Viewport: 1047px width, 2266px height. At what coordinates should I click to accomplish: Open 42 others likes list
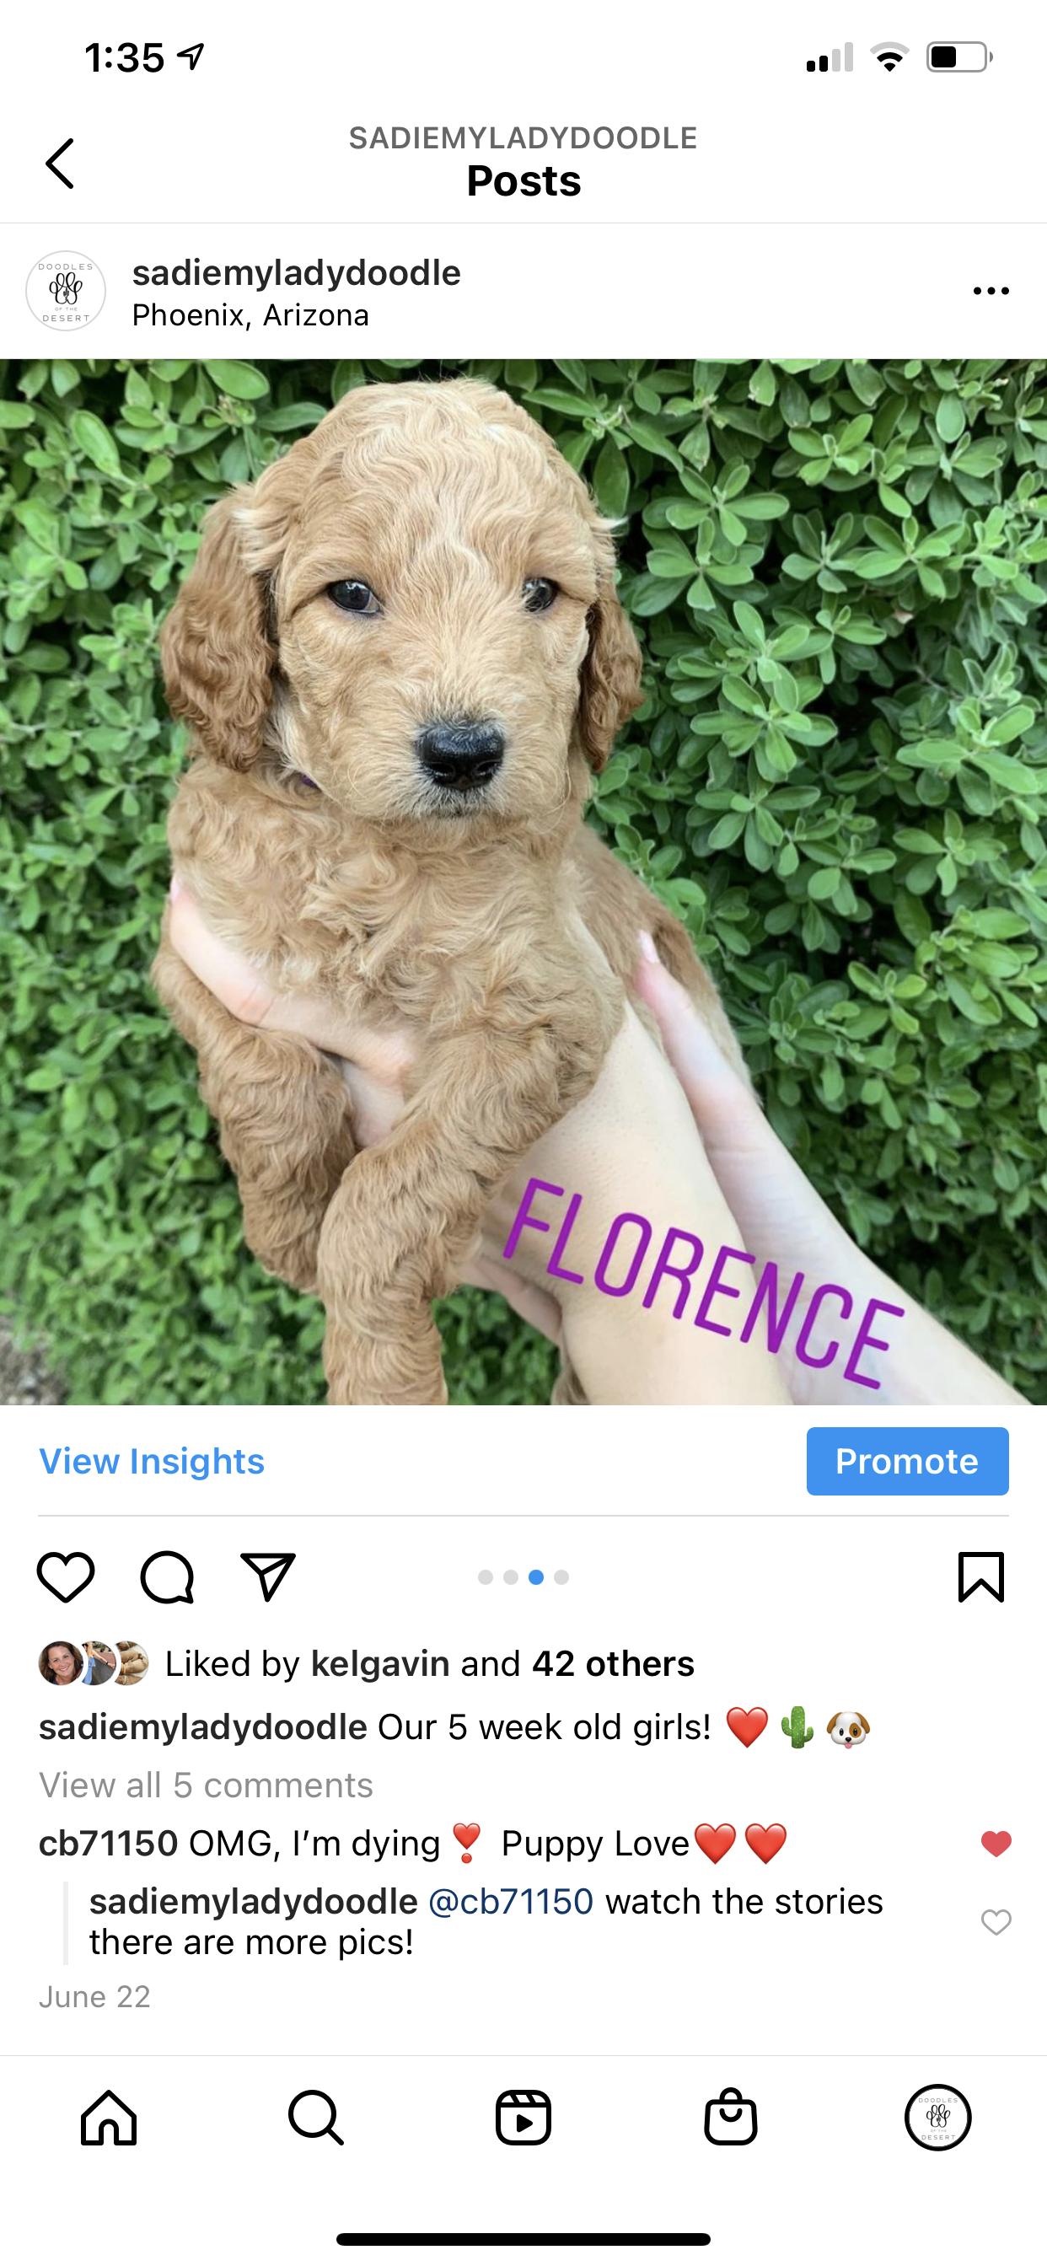613,1664
